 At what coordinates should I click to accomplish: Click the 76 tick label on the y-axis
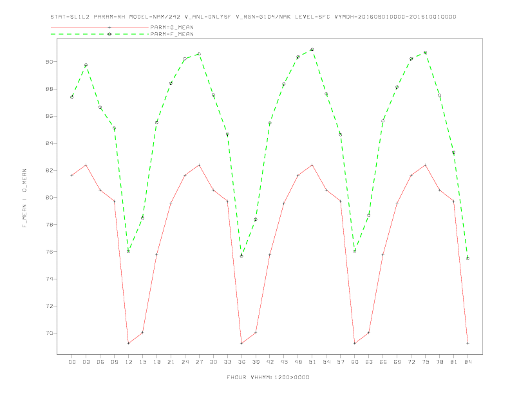point(49,252)
